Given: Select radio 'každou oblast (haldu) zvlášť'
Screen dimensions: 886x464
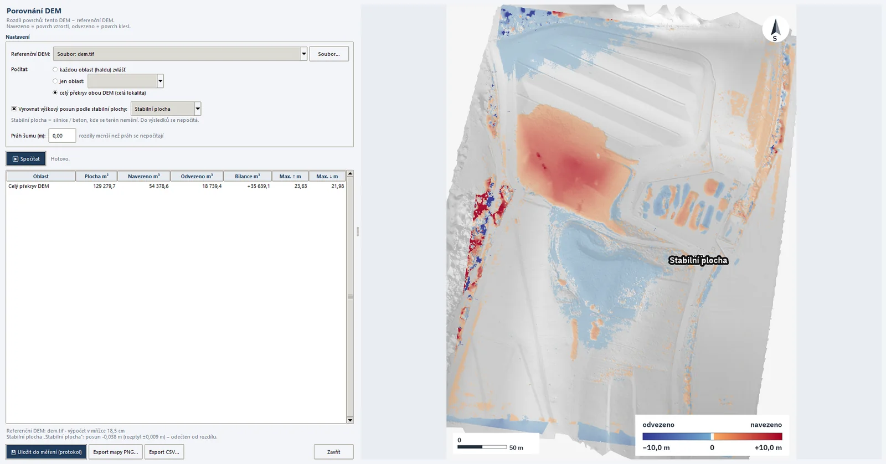Looking at the screenshot, I should [x=55, y=70].
